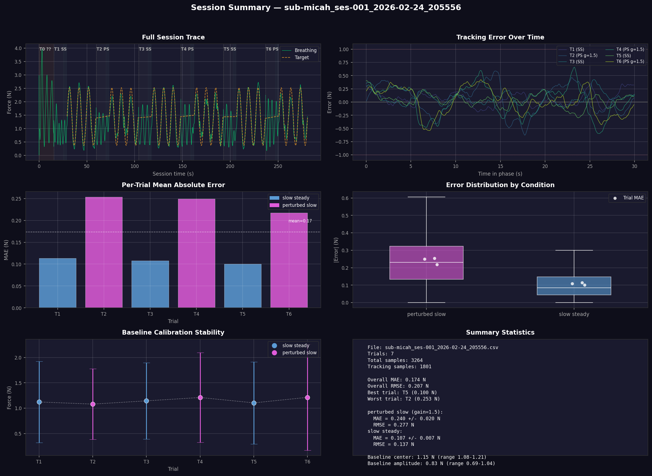Image resolution: width=652 pixels, height=476 pixels.
Task: Click the Breathing legend line marker
Action: (x=287, y=50)
